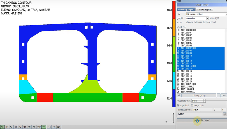Open folder browse icon next to GREP field
This screenshot has height=129, width=227.
[224, 114]
